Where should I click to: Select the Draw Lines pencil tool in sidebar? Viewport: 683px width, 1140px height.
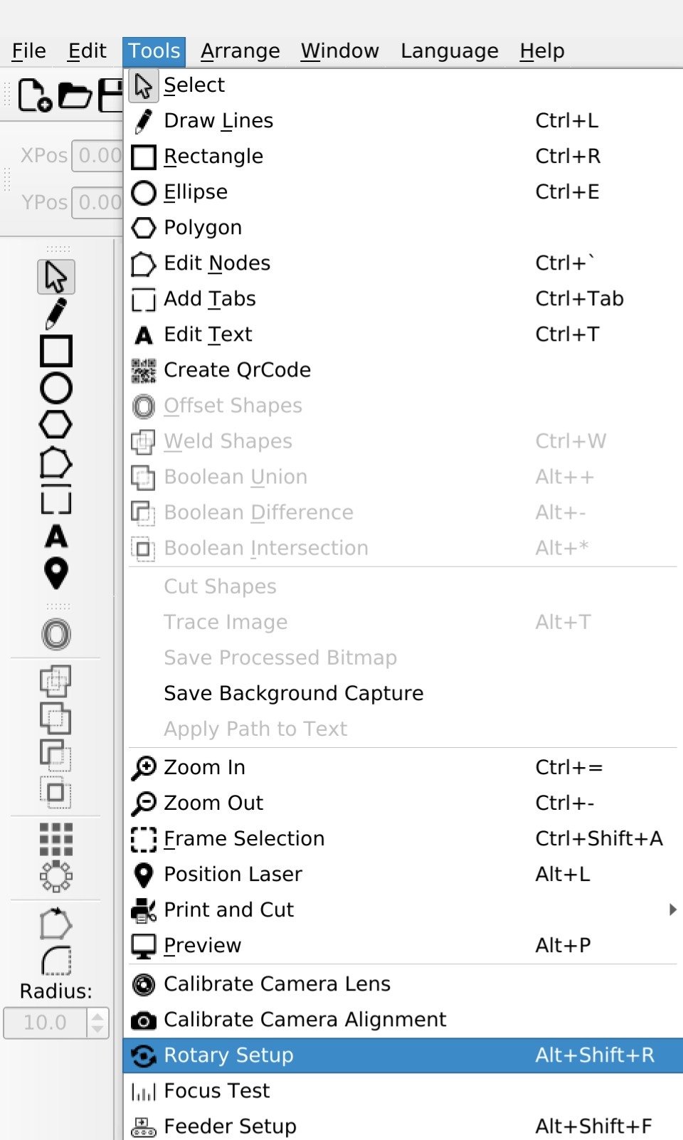pyautogui.click(x=56, y=314)
